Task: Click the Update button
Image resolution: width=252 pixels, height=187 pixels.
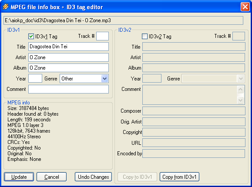Action: (x=19, y=177)
